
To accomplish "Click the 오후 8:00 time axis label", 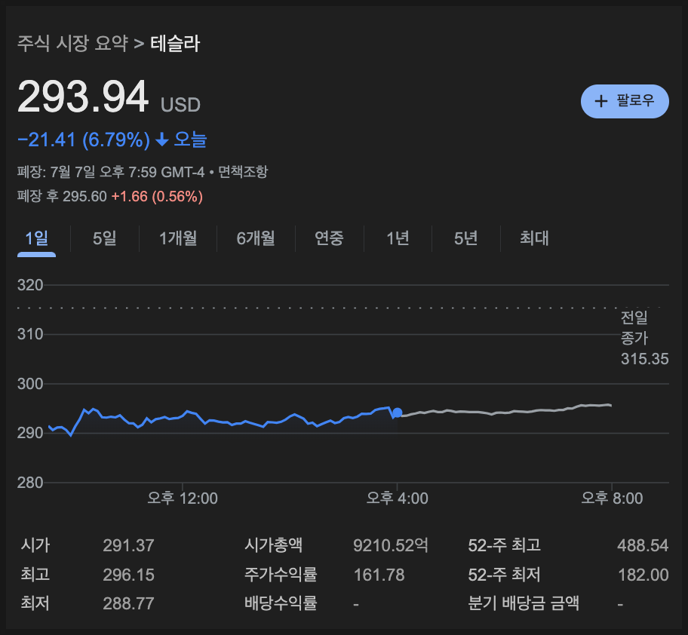I will point(612,498).
